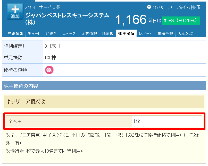
Task: Open the 掲示板 discussion tab
Action: click(107, 33)
